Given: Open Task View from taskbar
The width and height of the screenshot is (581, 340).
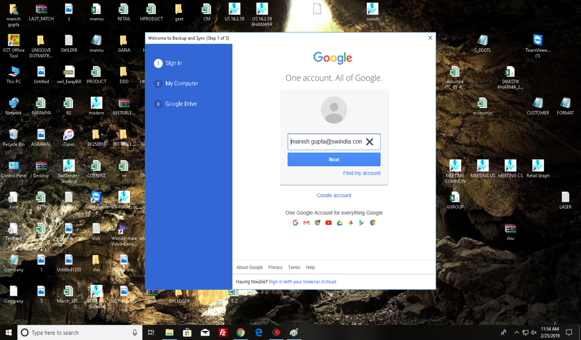Looking at the screenshot, I should (x=151, y=332).
